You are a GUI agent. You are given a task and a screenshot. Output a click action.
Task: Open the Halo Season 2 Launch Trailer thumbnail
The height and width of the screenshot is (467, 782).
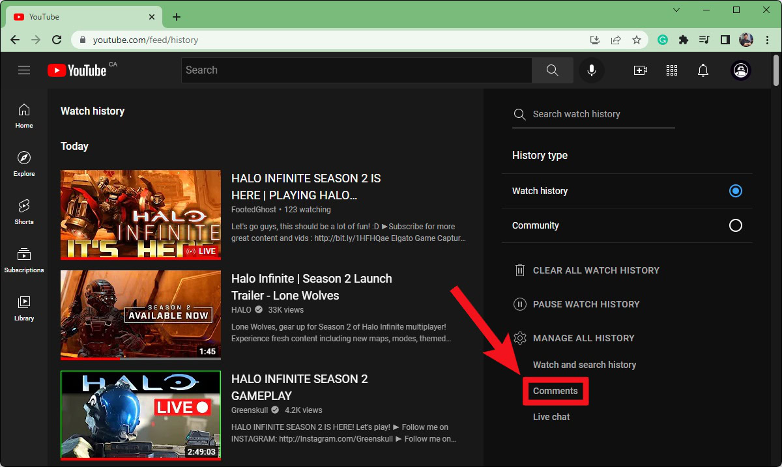coord(141,315)
